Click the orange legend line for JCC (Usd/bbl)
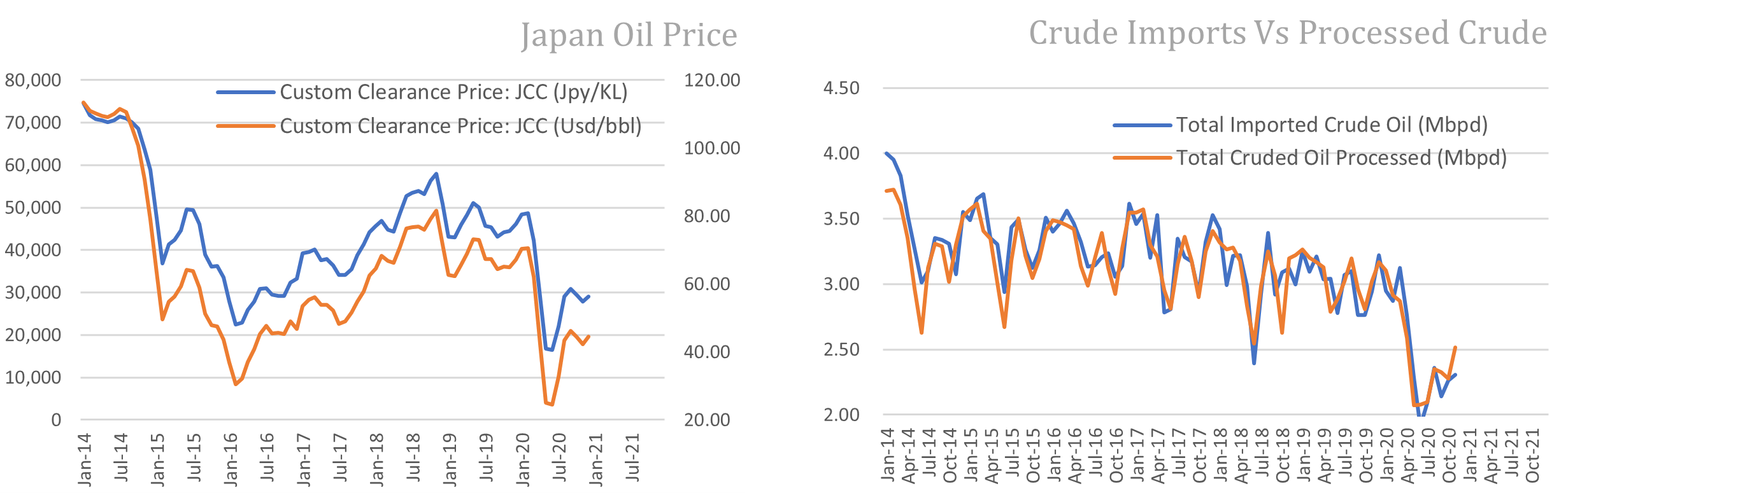 (246, 127)
